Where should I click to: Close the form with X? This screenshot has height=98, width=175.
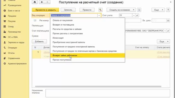click(x=171, y=2)
